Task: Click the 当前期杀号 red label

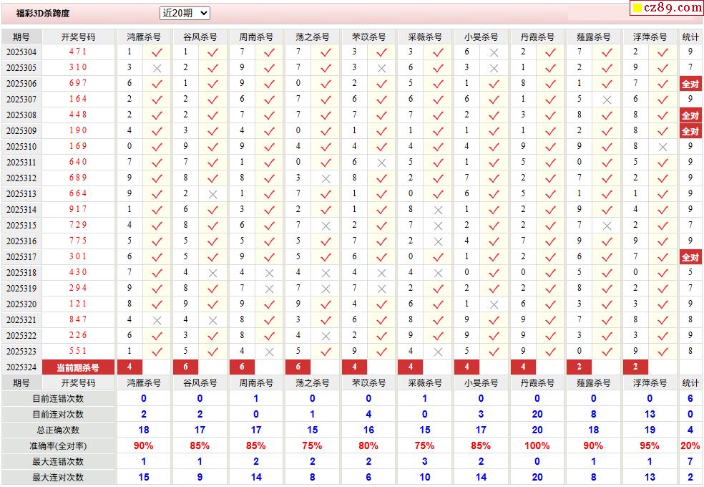Action: coord(78,367)
